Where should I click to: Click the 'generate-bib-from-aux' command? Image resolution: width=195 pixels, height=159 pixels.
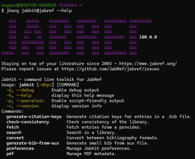point(33,143)
